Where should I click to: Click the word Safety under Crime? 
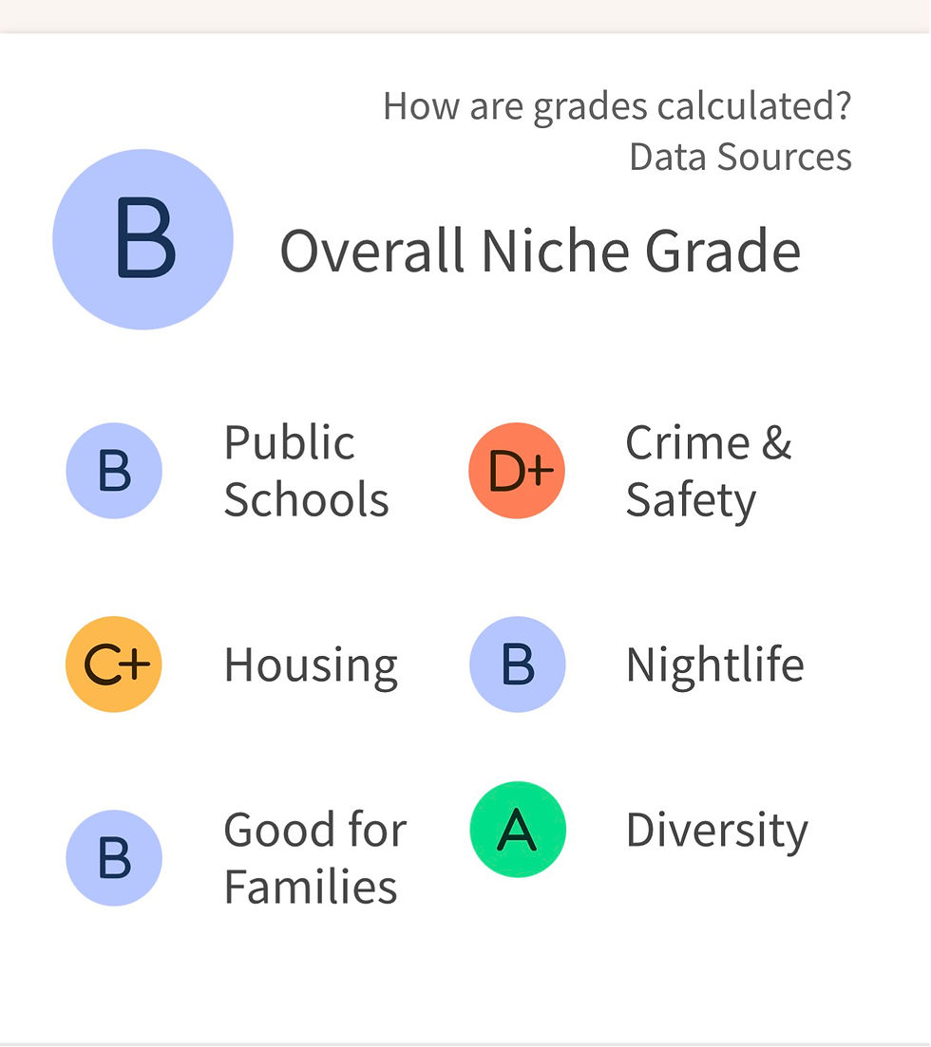pos(691,501)
